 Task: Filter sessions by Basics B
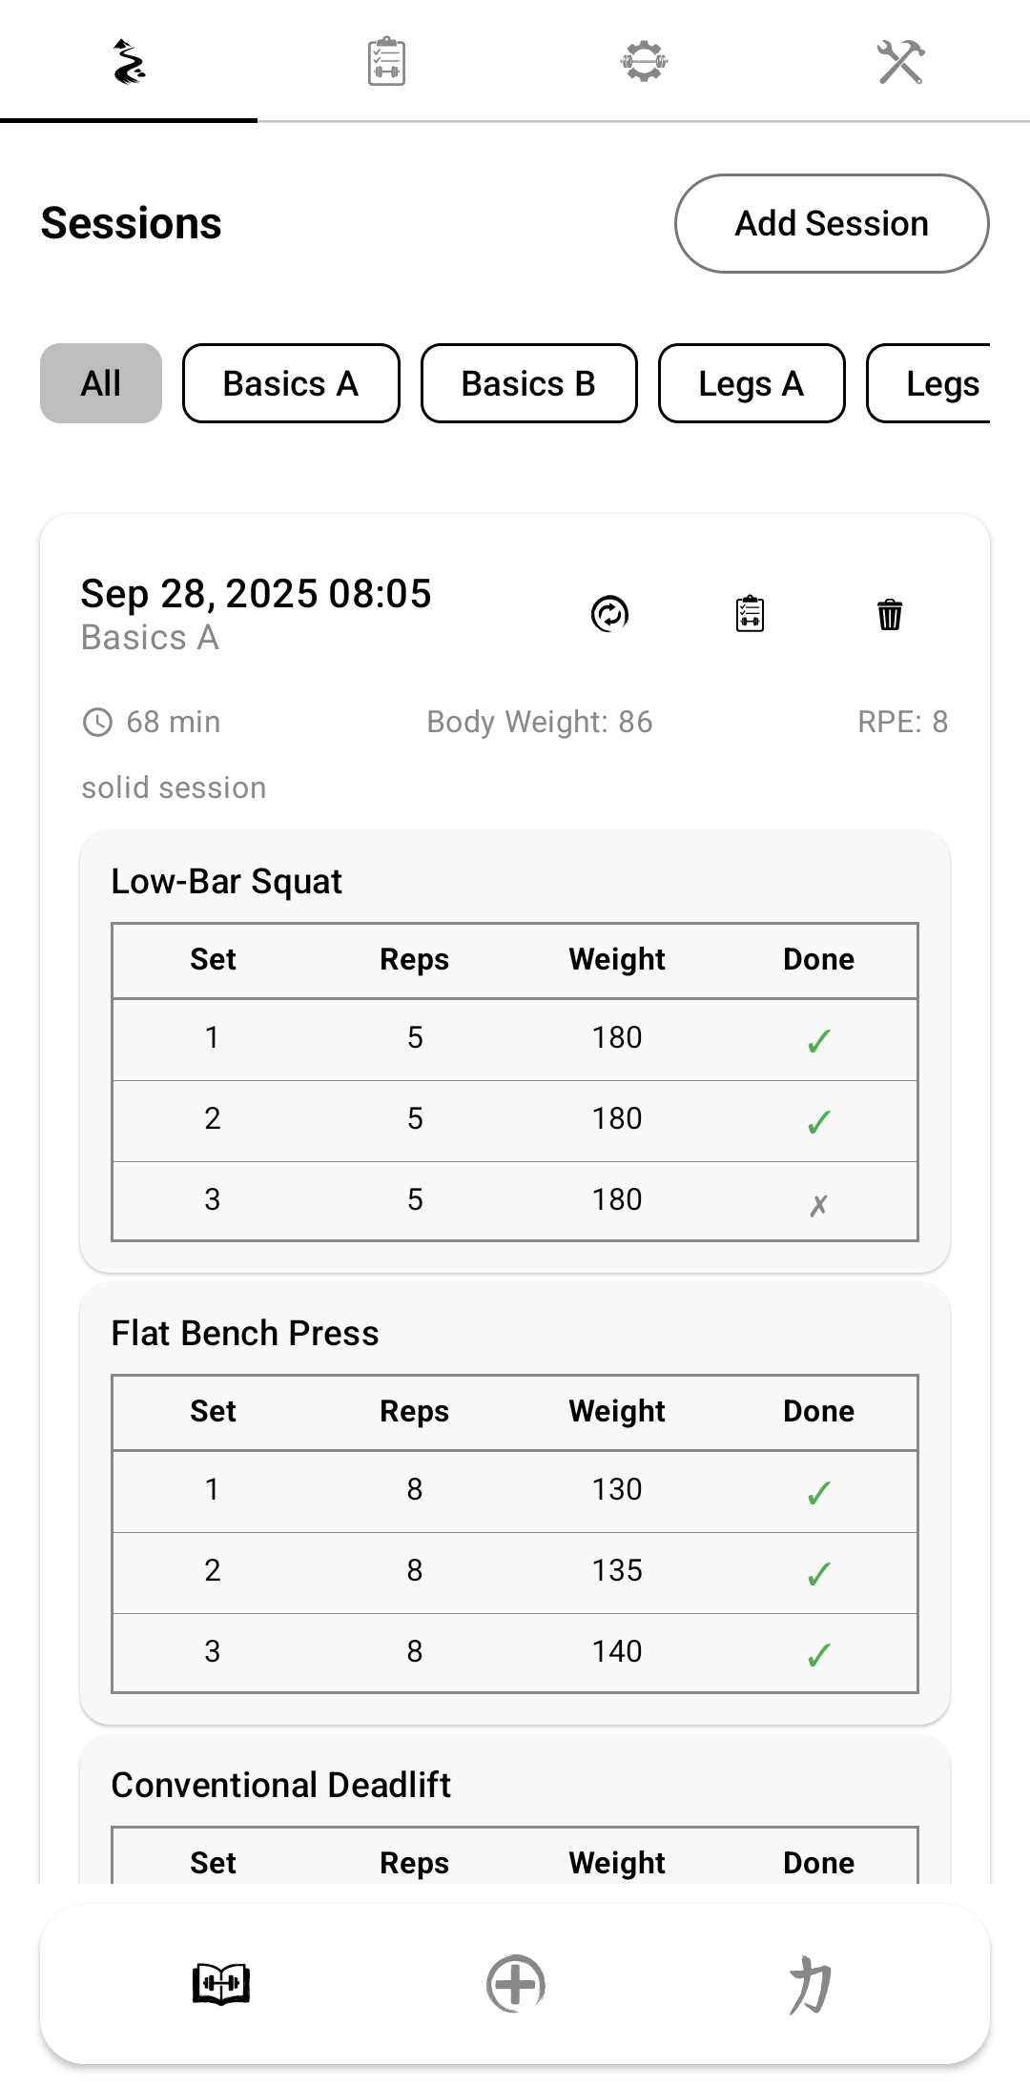click(x=528, y=383)
